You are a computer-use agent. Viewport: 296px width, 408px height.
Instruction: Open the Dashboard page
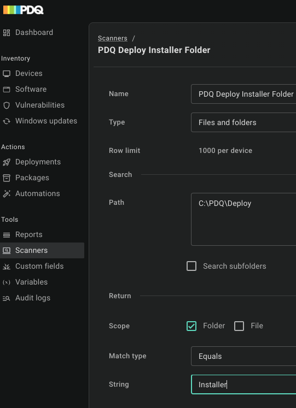34,33
